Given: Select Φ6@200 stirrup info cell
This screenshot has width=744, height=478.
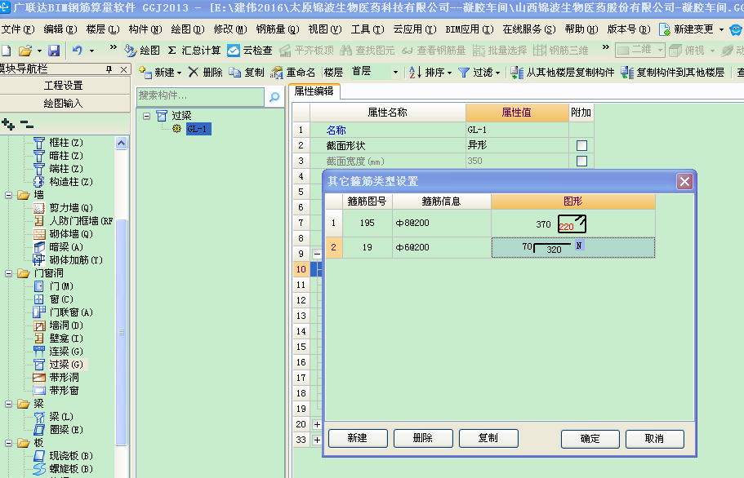Looking at the screenshot, I should point(441,247).
